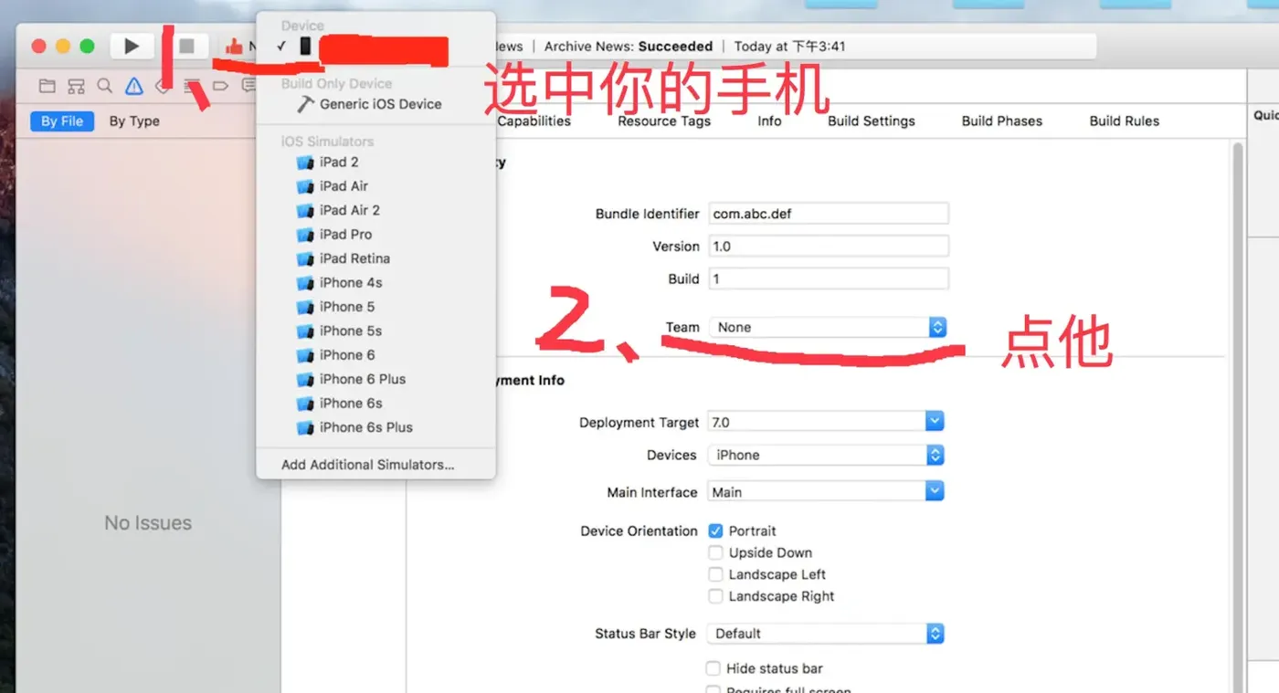Image resolution: width=1279 pixels, height=693 pixels.
Task: Open the Devices dropdown showing iPhone
Action: pos(826,455)
